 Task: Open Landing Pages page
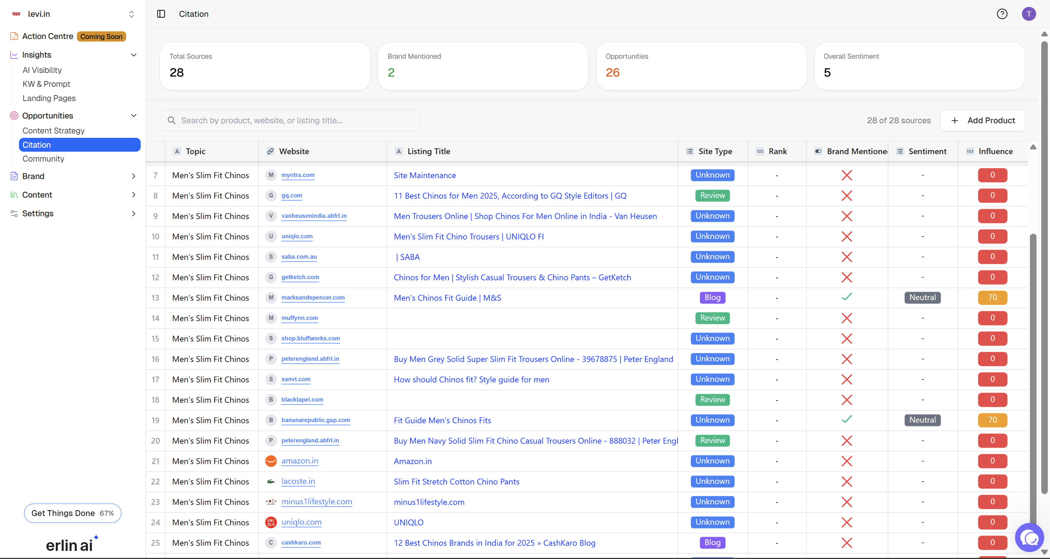[x=49, y=98]
